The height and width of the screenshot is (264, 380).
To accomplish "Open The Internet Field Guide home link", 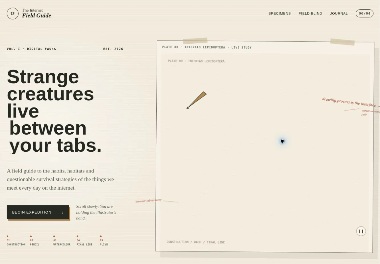I will [x=29, y=13].
